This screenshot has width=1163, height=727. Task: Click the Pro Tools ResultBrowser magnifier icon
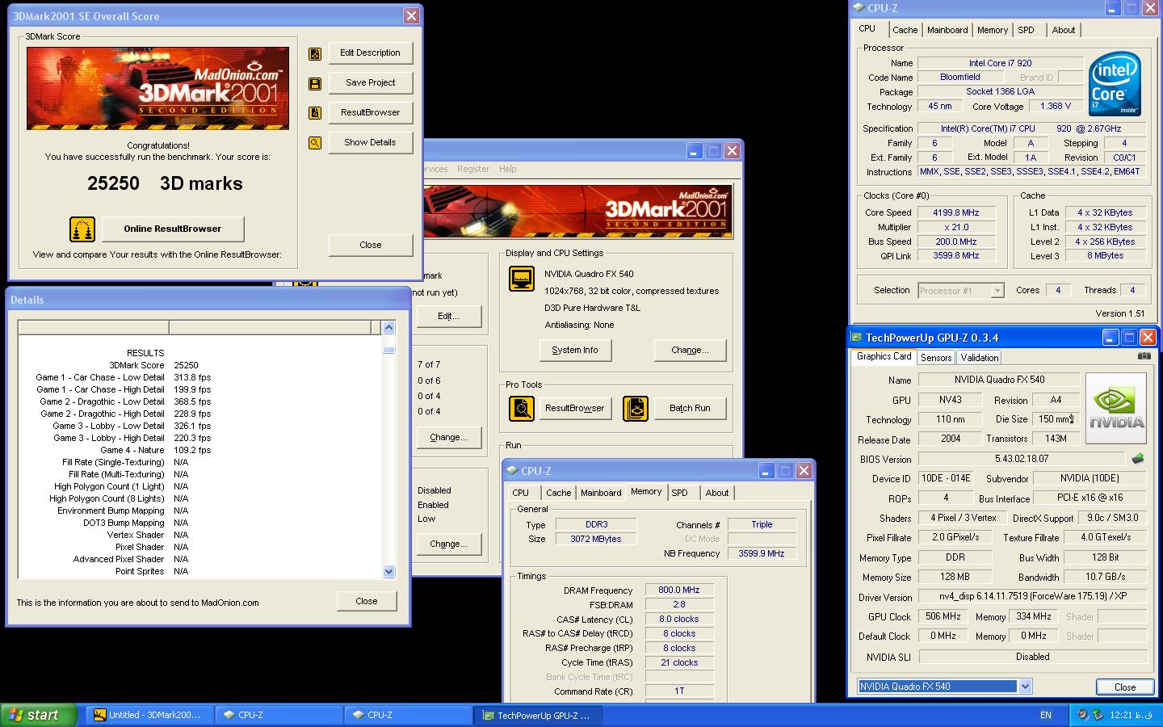click(x=522, y=409)
